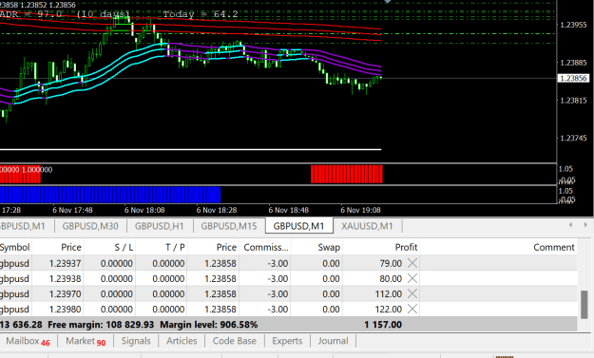The height and width of the screenshot is (358, 594).
Task: Click the ADR Today = 64.2 chart label
Action: click(x=201, y=14)
